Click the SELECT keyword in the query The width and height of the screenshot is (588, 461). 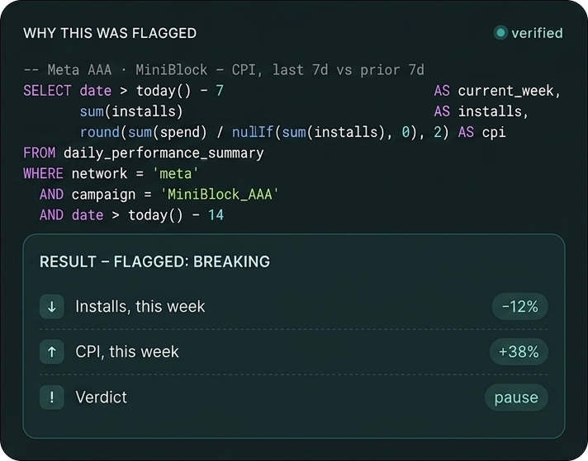click(47, 91)
